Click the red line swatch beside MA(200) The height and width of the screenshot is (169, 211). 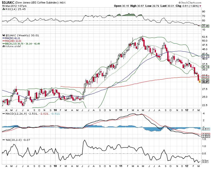pos(4,41)
